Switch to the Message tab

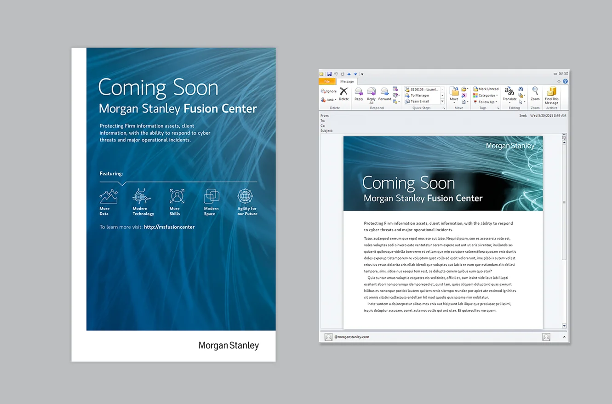347,81
